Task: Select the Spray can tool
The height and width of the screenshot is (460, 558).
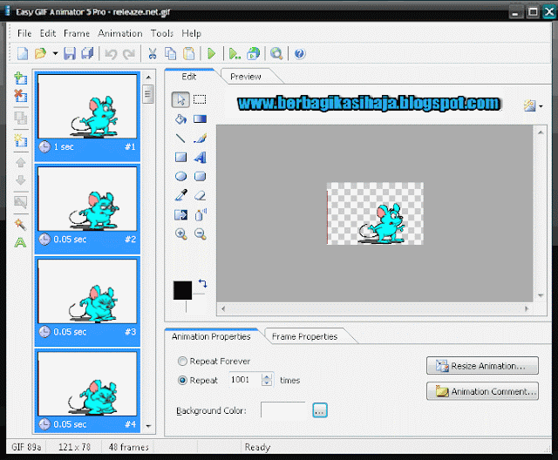Action: (x=201, y=214)
